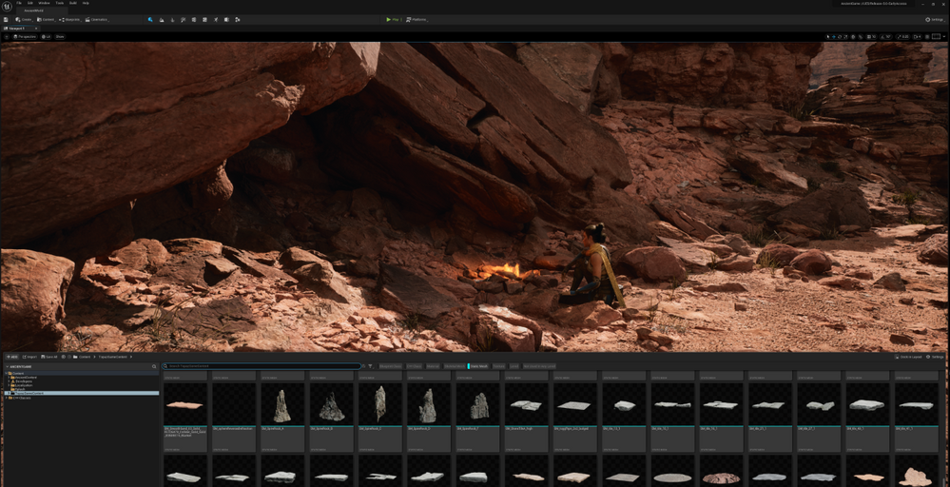This screenshot has height=487, width=950.
Task: Open the viewport Show flags menu
Action: [60, 36]
